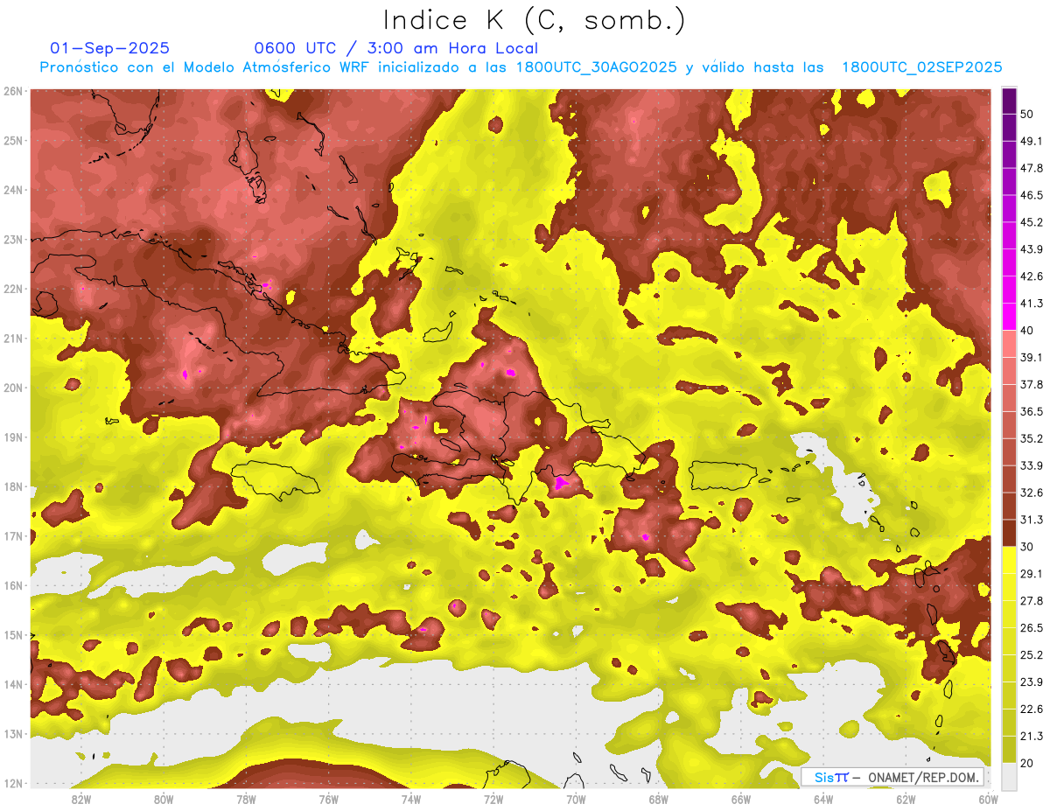Click the '14N' latitude label

[13, 684]
